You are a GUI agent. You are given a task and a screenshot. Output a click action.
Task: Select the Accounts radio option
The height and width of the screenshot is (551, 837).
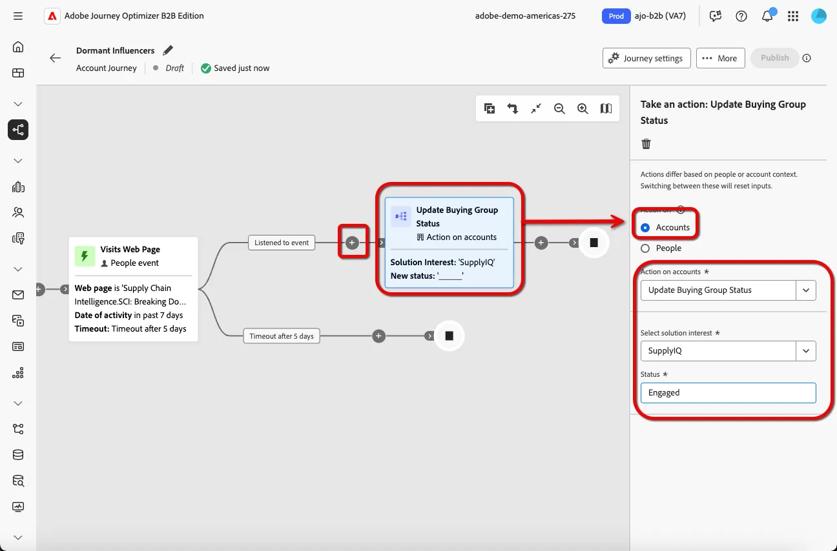(645, 227)
